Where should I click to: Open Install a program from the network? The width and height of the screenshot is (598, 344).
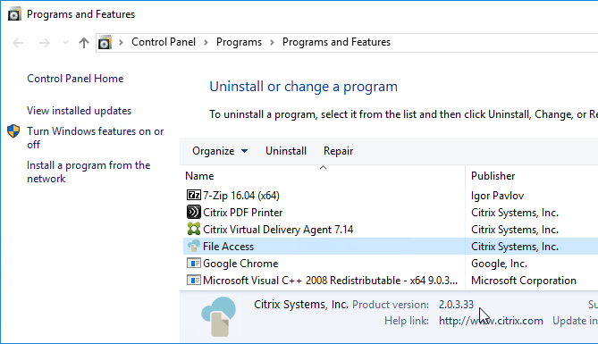click(88, 172)
